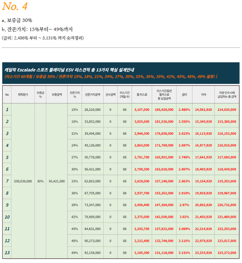
Task: Click the 'No. 4' heading
Action: (14, 6)
